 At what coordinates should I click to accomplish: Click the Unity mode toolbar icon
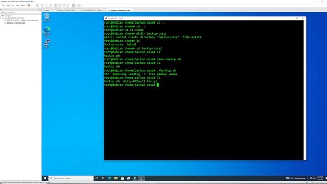coord(67,5)
